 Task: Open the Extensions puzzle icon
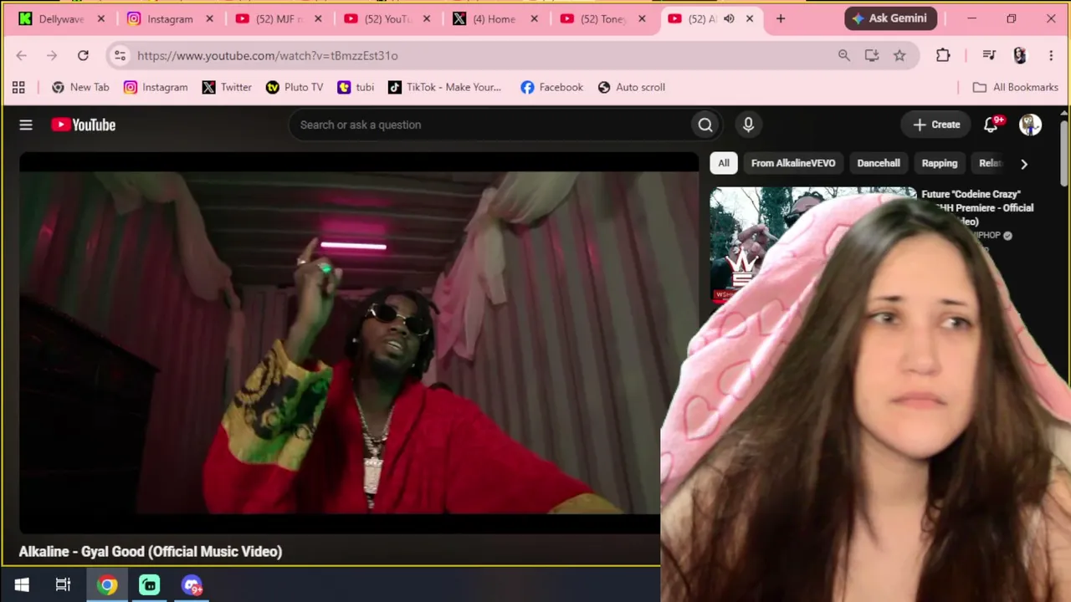(x=943, y=55)
